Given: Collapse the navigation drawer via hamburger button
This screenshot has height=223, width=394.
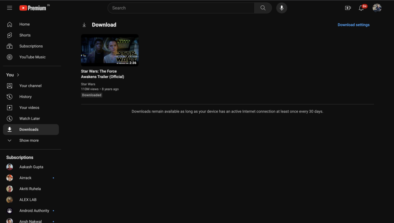Looking at the screenshot, I should click(9, 7).
